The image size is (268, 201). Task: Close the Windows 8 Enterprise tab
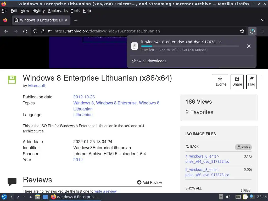(66, 20)
